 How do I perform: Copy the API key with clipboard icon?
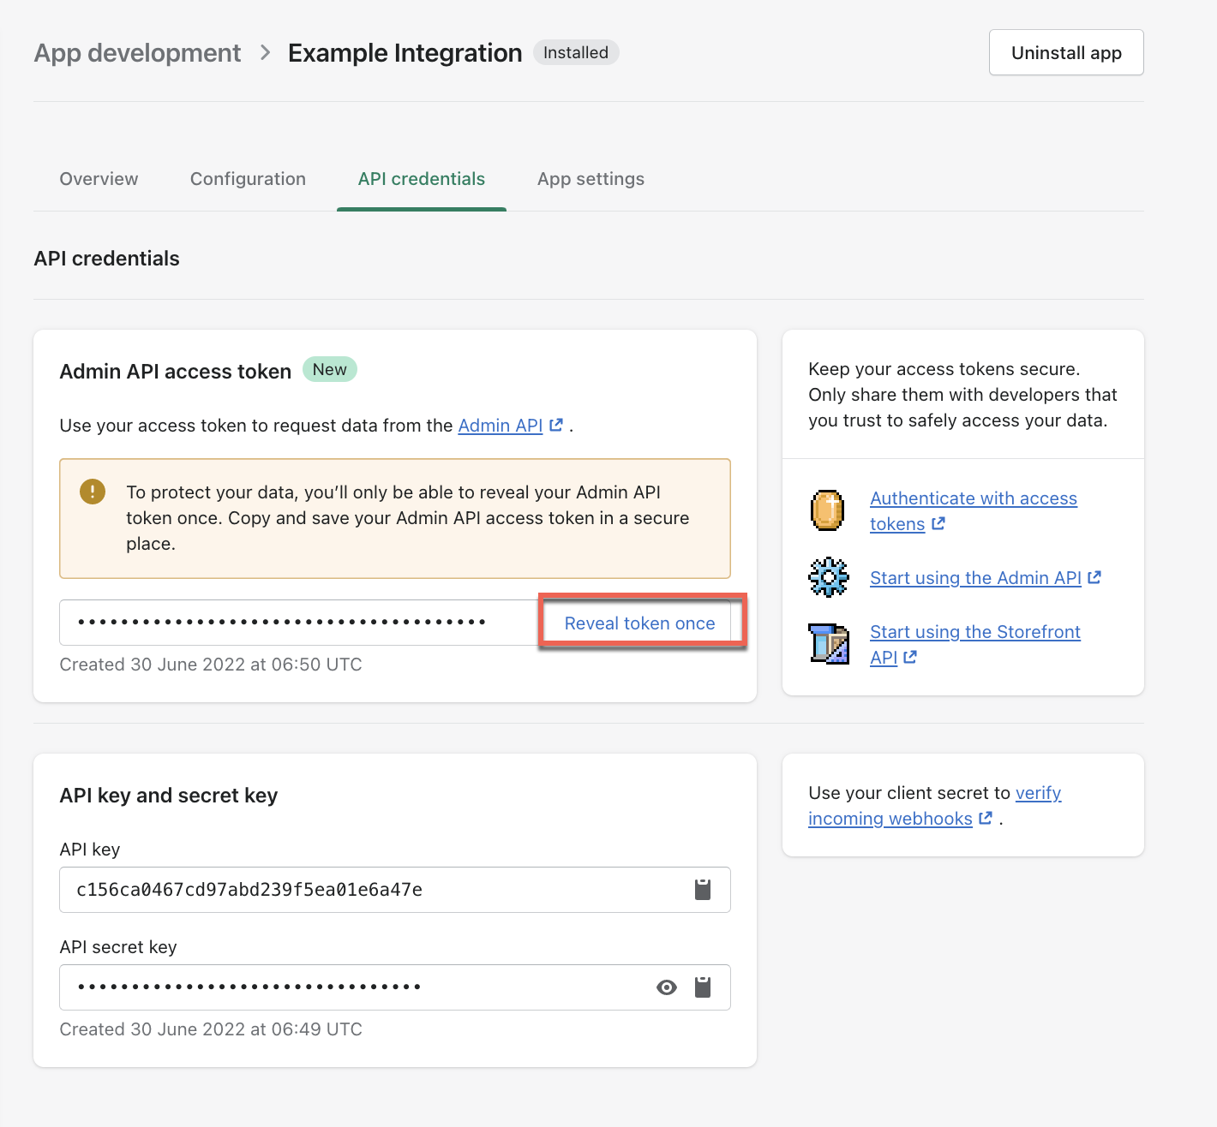(703, 890)
